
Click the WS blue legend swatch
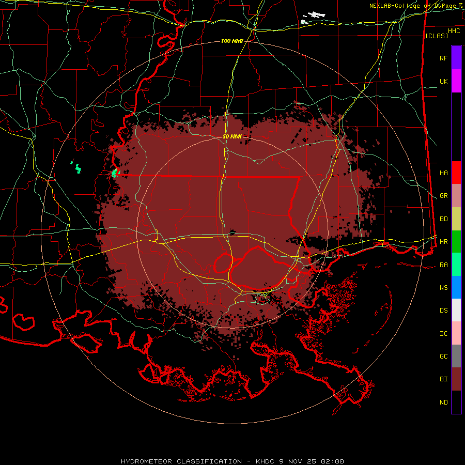tap(456, 287)
